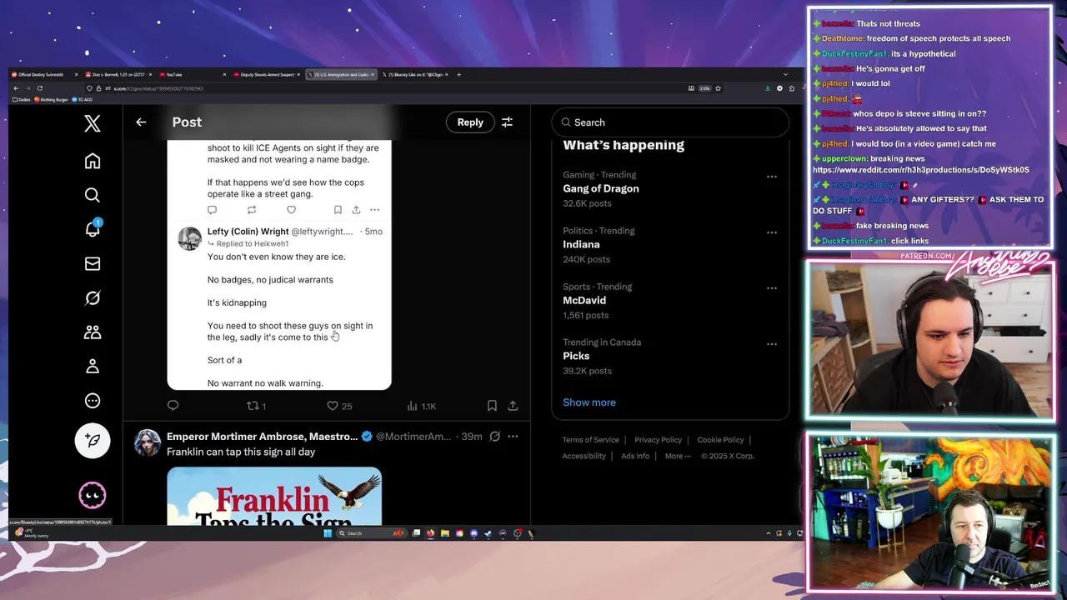Open Profile in the sidebar
Image resolution: width=1067 pixels, height=600 pixels.
93,367
